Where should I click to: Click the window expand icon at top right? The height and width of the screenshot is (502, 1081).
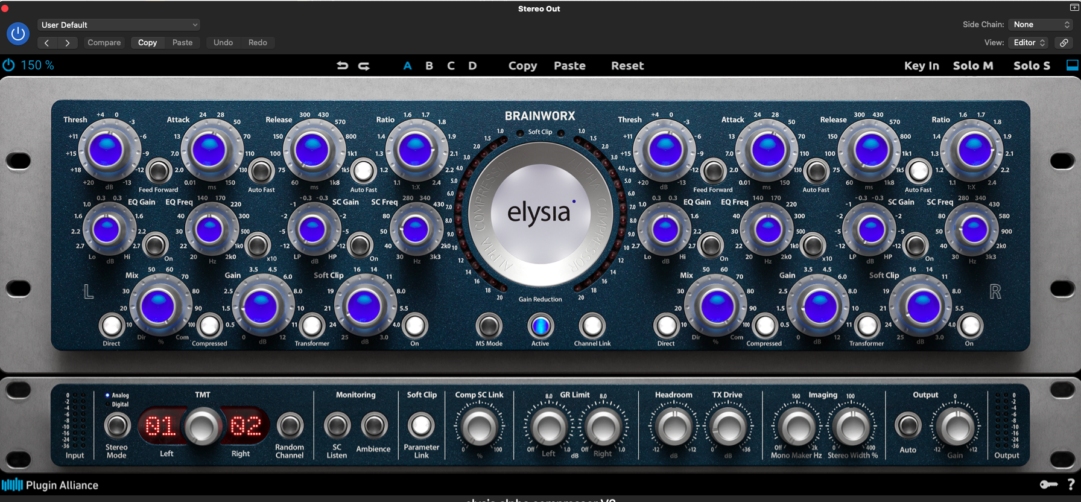[1074, 8]
